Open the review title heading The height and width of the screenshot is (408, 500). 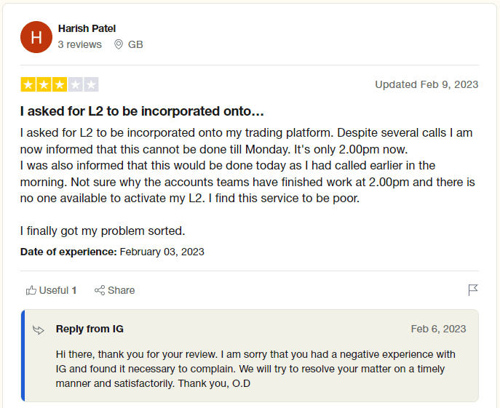pos(142,111)
